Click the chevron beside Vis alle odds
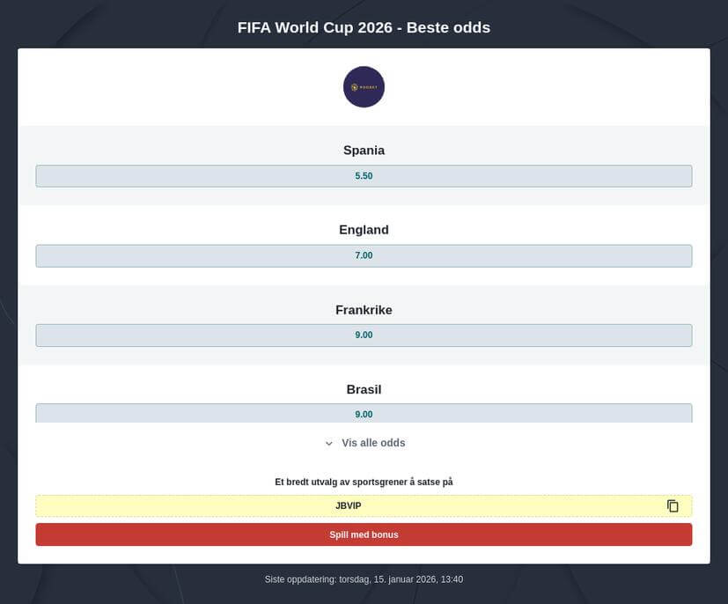 coord(328,443)
